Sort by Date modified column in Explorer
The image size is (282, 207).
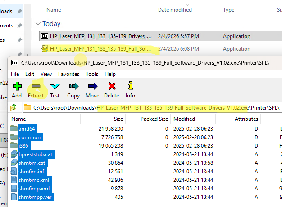[x=175, y=9]
